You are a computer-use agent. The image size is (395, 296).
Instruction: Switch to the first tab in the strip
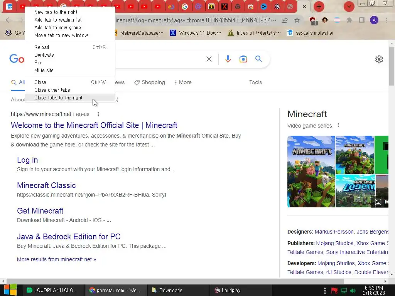pyautogui.click(x=10, y=7)
